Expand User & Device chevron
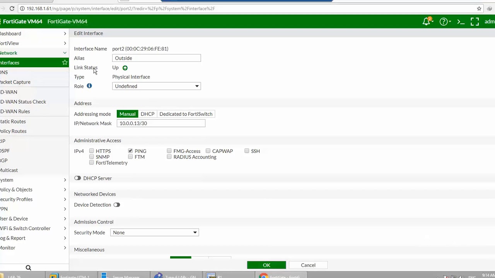This screenshot has width=495, height=278. pyautogui.click(x=65, y=219)
